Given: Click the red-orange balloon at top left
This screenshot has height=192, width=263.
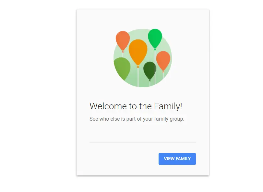Looking at the screenshot, I should (123, 40).
